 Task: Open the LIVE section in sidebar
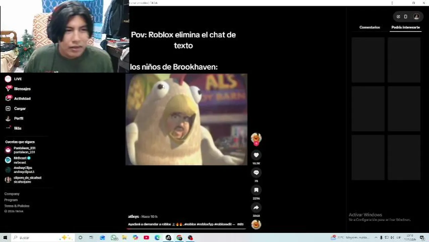[13, 79]
